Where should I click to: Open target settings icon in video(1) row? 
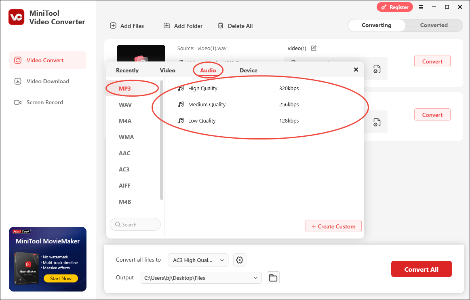coord(377,69)
